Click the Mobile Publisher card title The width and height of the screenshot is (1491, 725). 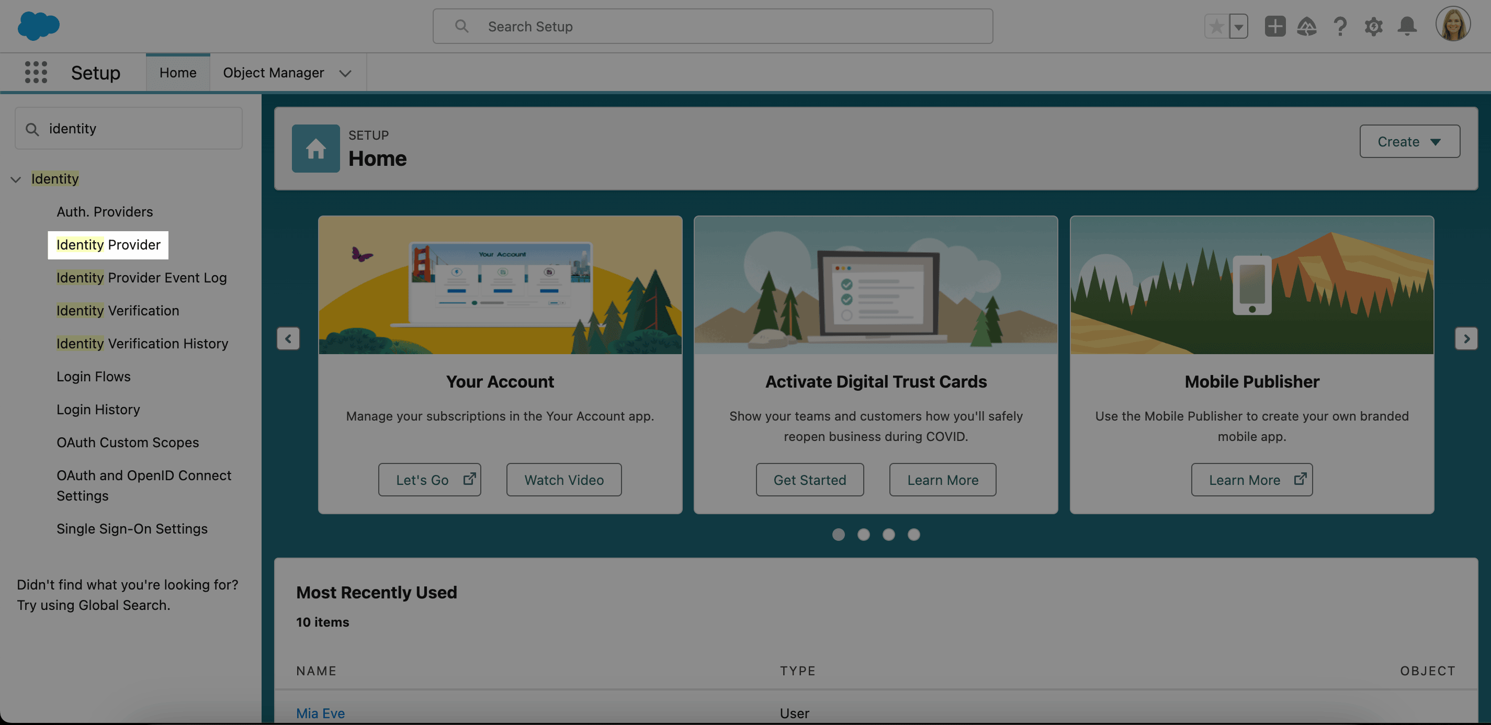[x=1252, y=382]
